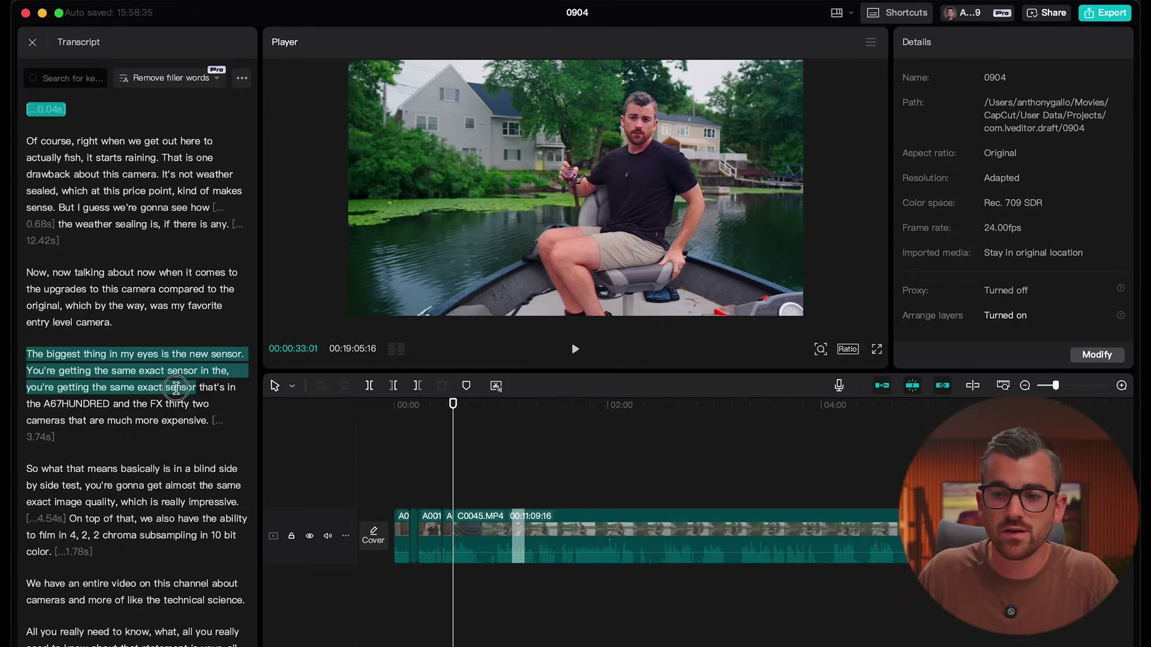Select the pointer tool in timeline toolbar

point(275,386)
